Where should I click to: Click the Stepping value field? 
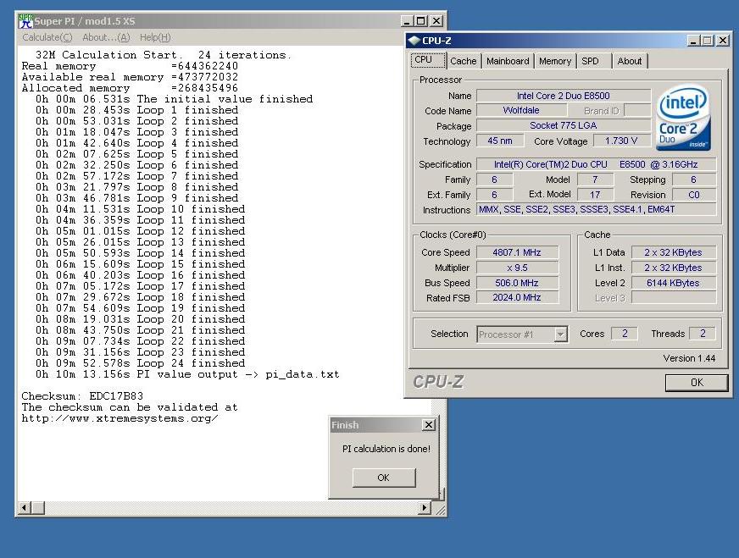694,180
